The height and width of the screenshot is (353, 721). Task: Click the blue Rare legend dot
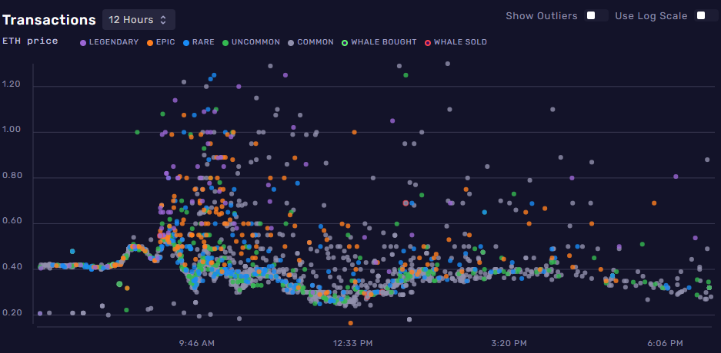[x=188, y=42]
